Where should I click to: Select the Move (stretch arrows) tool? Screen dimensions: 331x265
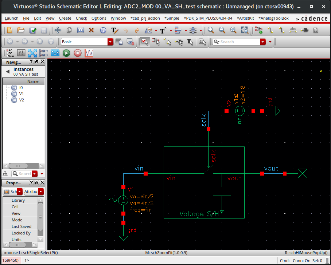click(58, 31)
